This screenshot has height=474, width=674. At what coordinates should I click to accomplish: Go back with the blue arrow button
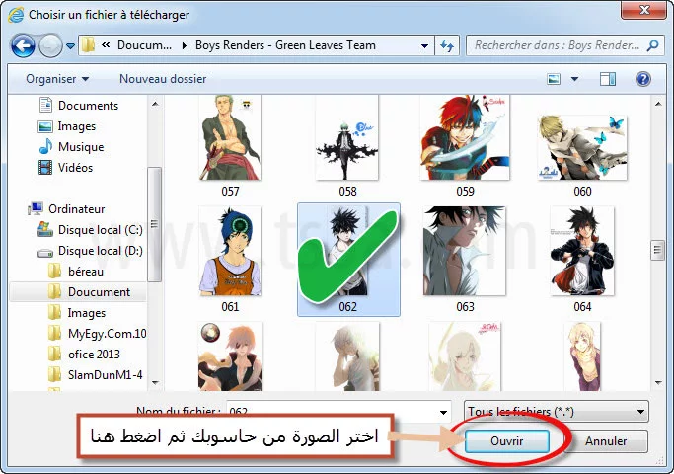(23, 45)
